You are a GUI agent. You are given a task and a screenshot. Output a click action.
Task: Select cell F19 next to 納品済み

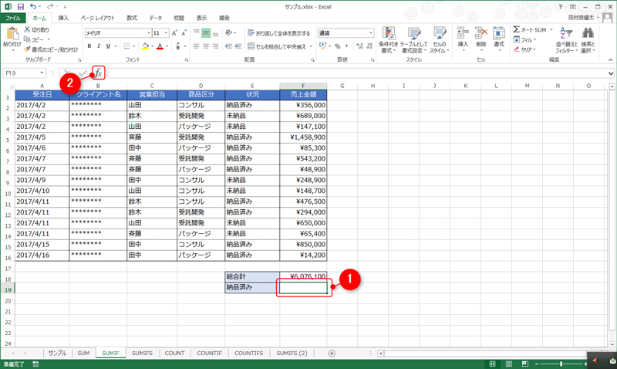click(x=303, y=287)
